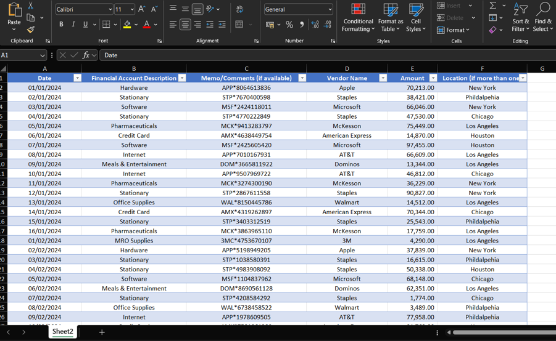Click the Top Align icon
556x341 pixels.
(173, 9)
